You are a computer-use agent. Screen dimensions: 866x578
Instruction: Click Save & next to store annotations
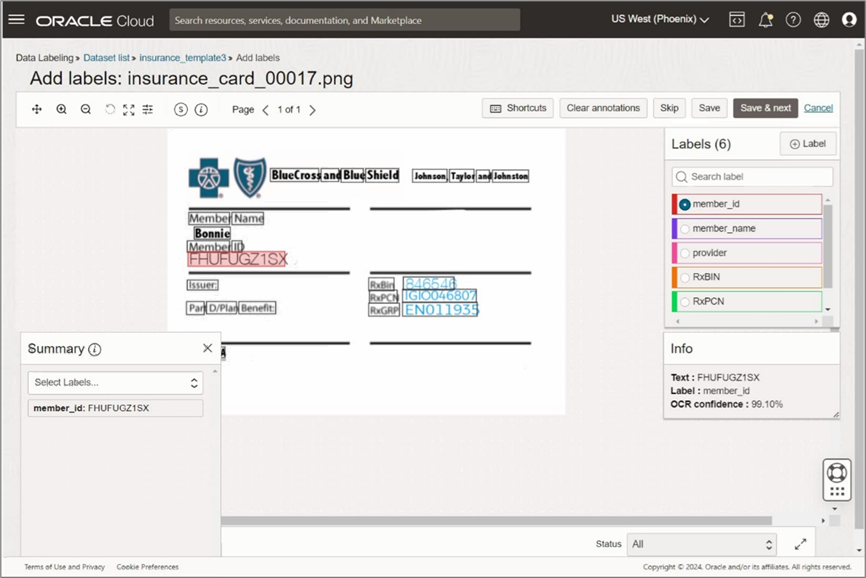click(766, 108)
